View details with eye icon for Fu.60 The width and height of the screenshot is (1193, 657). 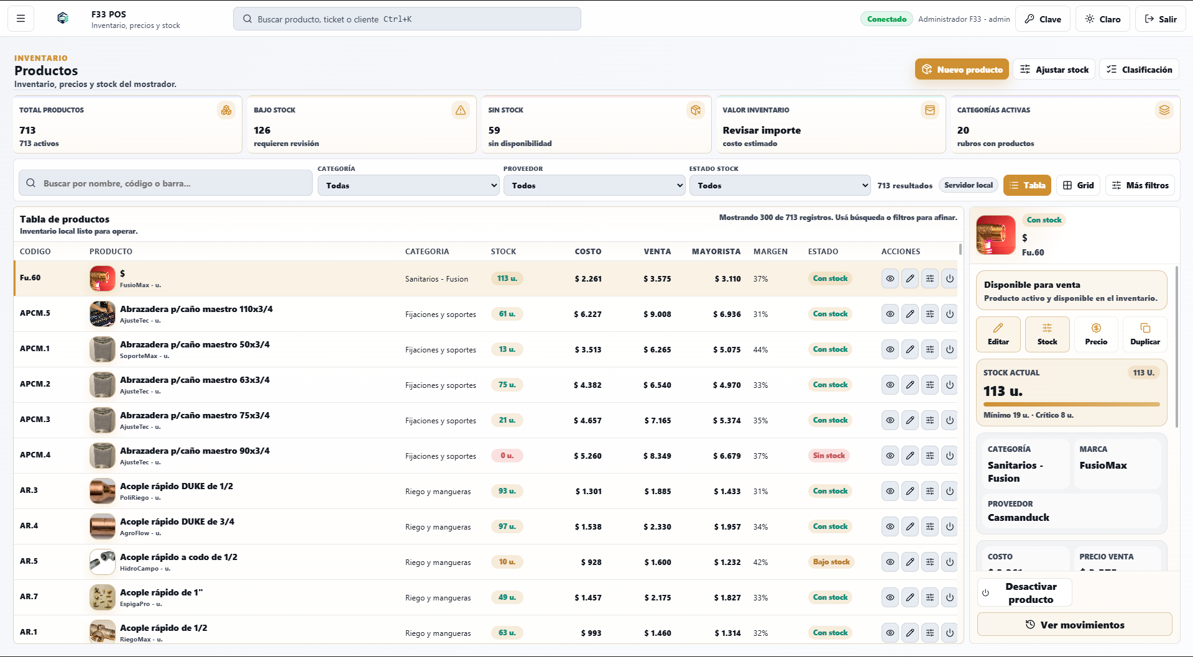click(890, 278)
